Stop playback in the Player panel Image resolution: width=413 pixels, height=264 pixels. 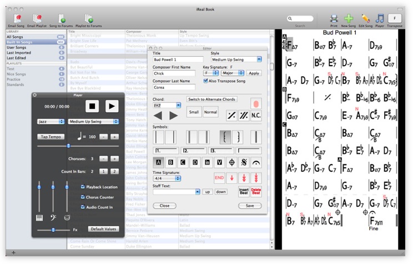(92, 106)
